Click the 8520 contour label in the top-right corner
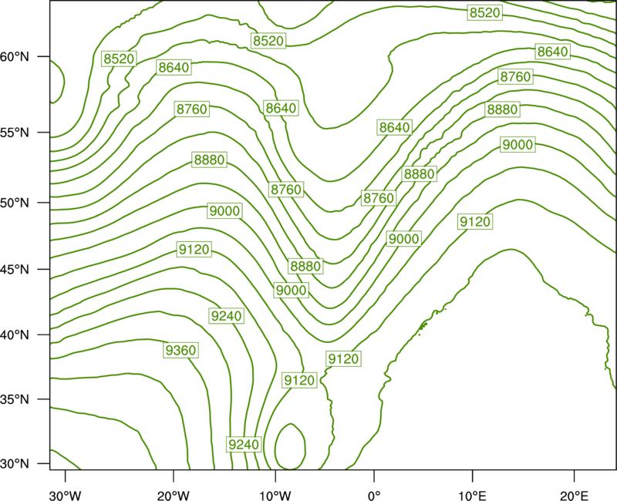Image resolution: width=617 pixels, height=501 pixels. (x=485, y=12)
